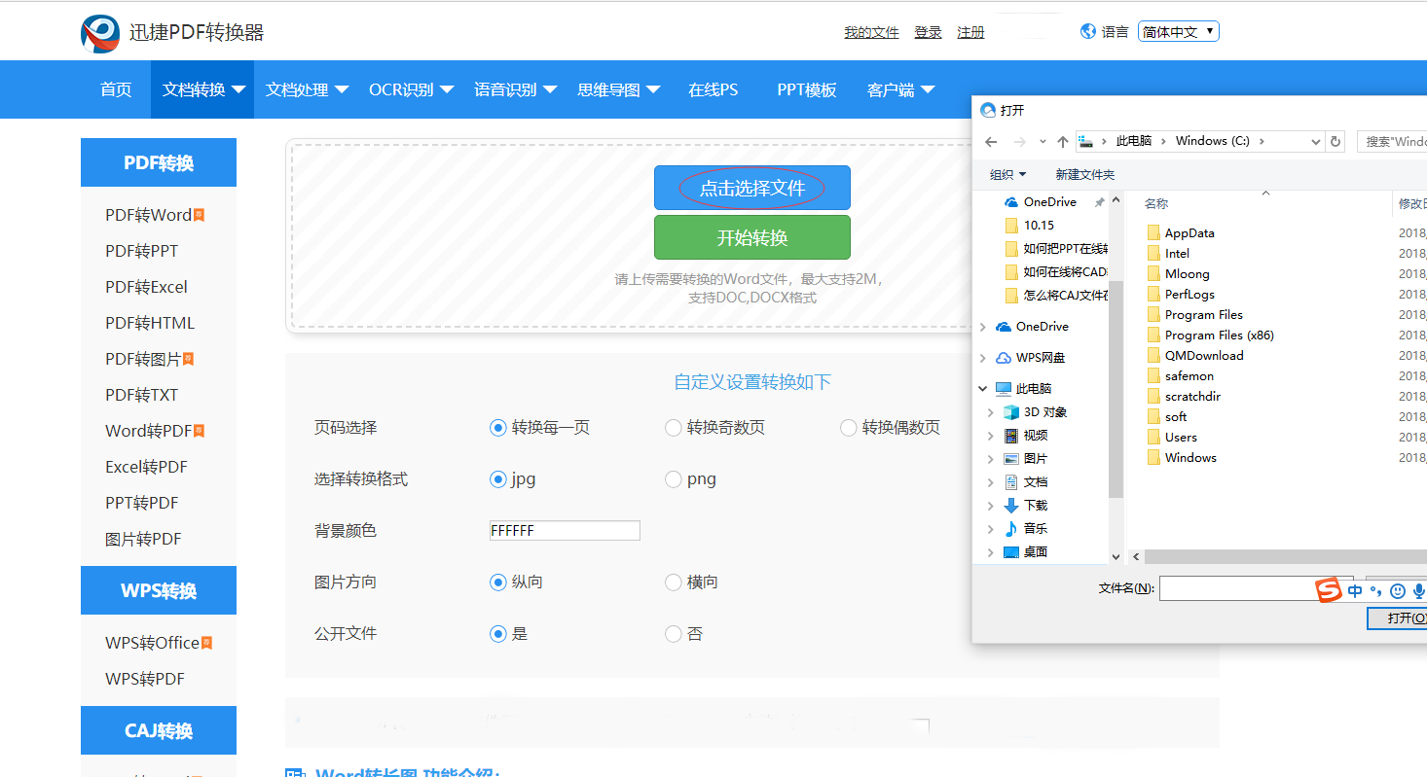Click the refresh icon beside the address bar
Image resolution: width=1427 pixels, height=777 pixels.
[1336, 141]
